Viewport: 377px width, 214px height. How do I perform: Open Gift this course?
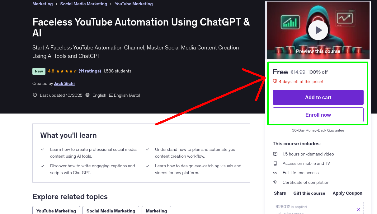click(309, 193)
